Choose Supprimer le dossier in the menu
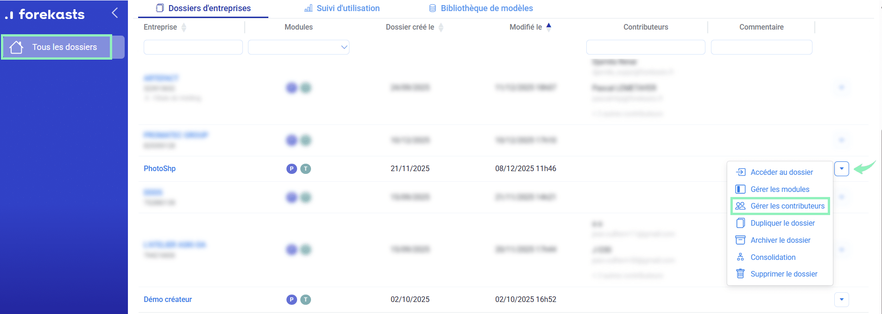 point(783,274)
